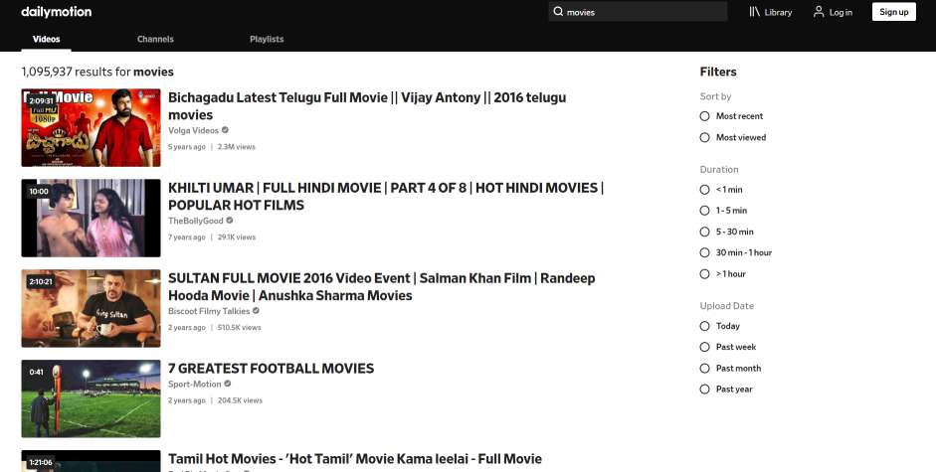
Task: Click the Sort by label
Action: pos(715,96)
